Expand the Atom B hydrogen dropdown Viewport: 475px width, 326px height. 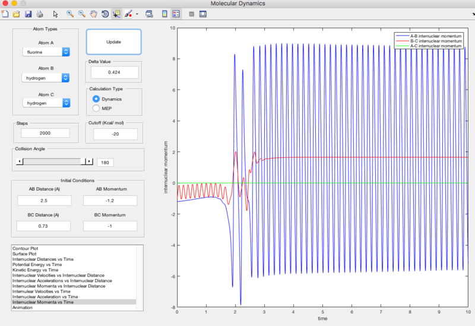(46, 78)
